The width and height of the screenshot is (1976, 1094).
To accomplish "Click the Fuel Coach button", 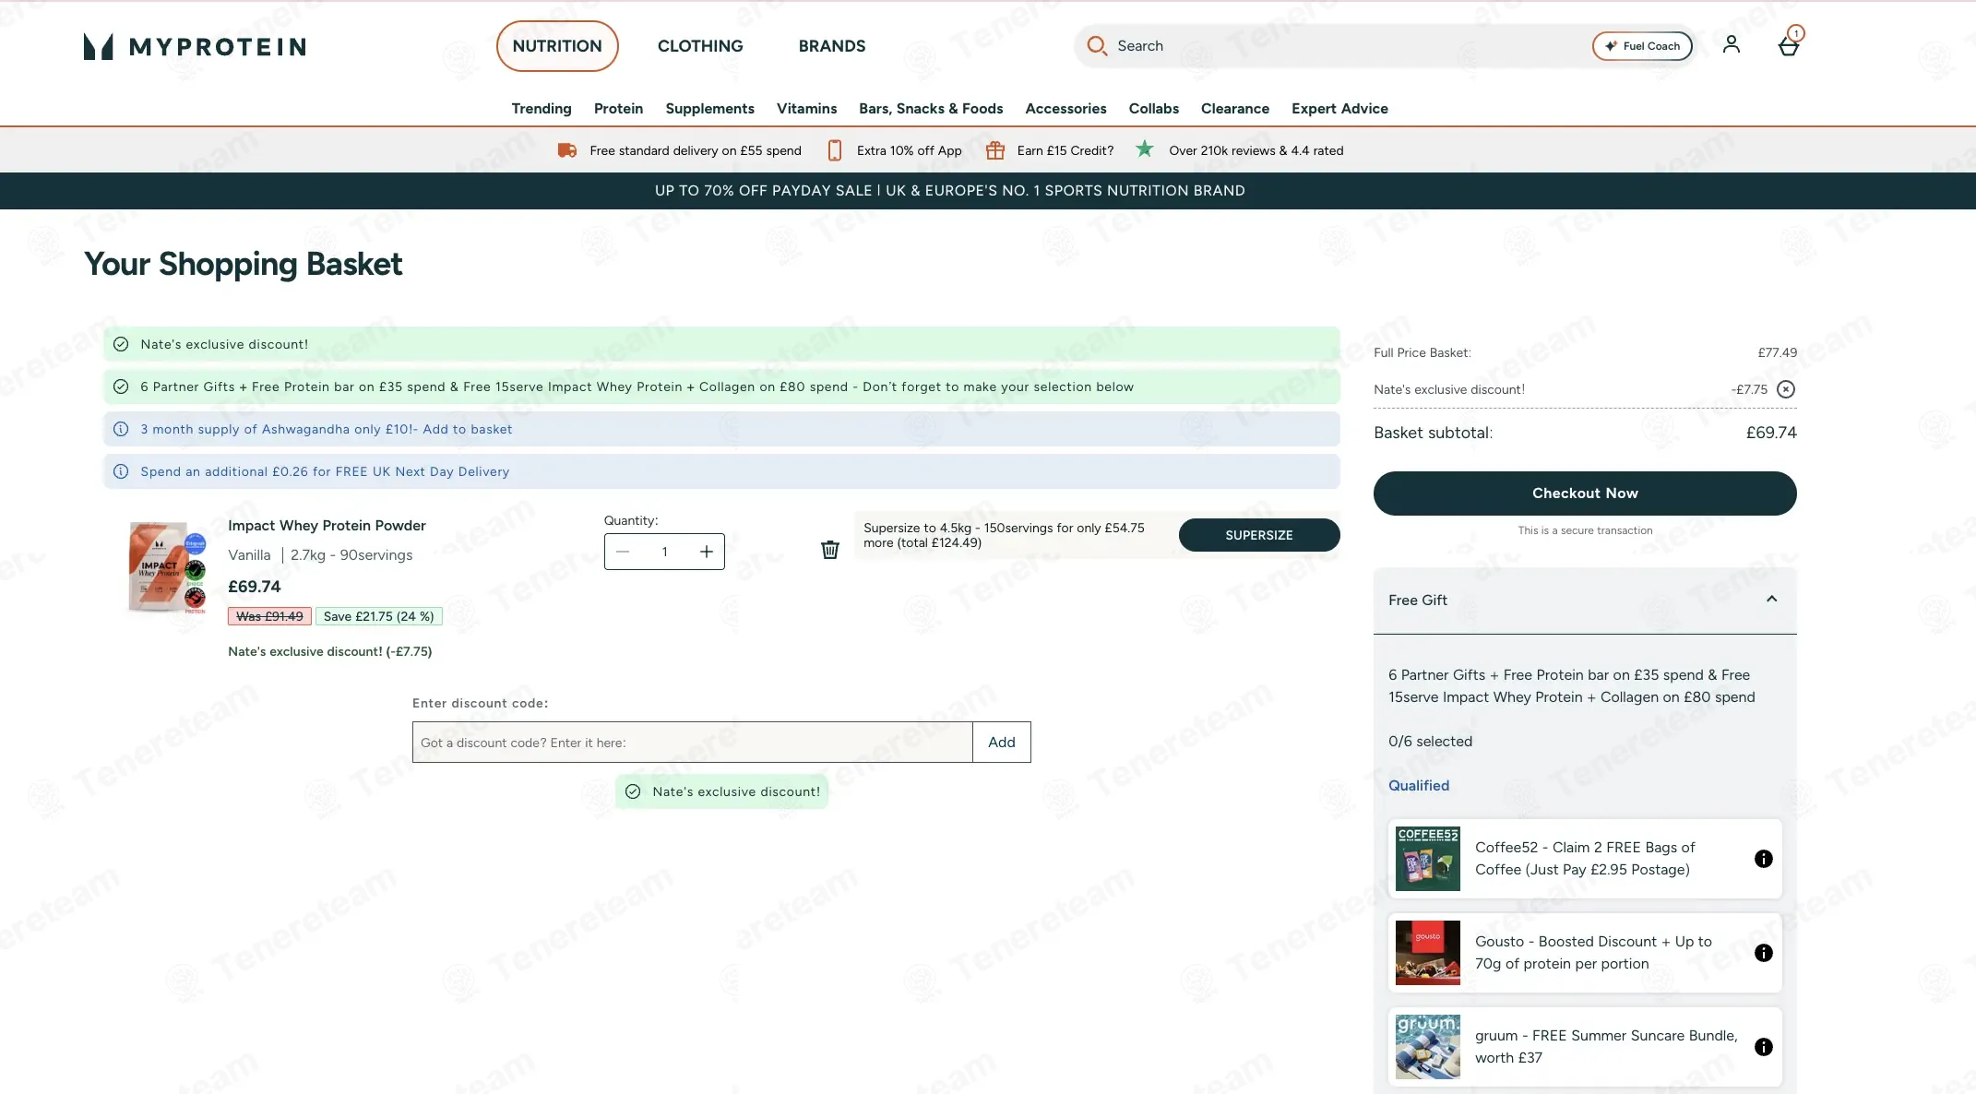I will tap(1642, 46).
